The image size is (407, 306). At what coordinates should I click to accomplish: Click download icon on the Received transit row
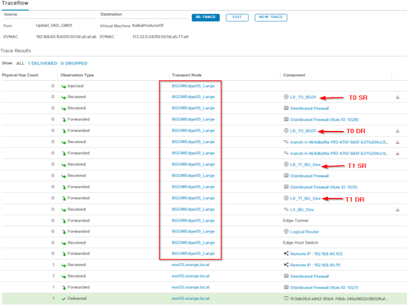pos(398,142)
